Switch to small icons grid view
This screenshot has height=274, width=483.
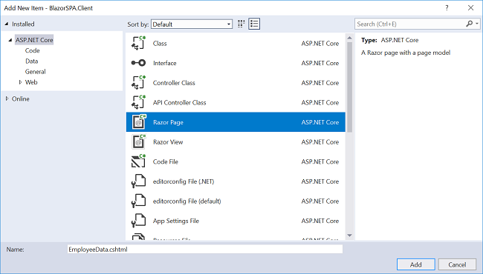click(x=241, y=24)
